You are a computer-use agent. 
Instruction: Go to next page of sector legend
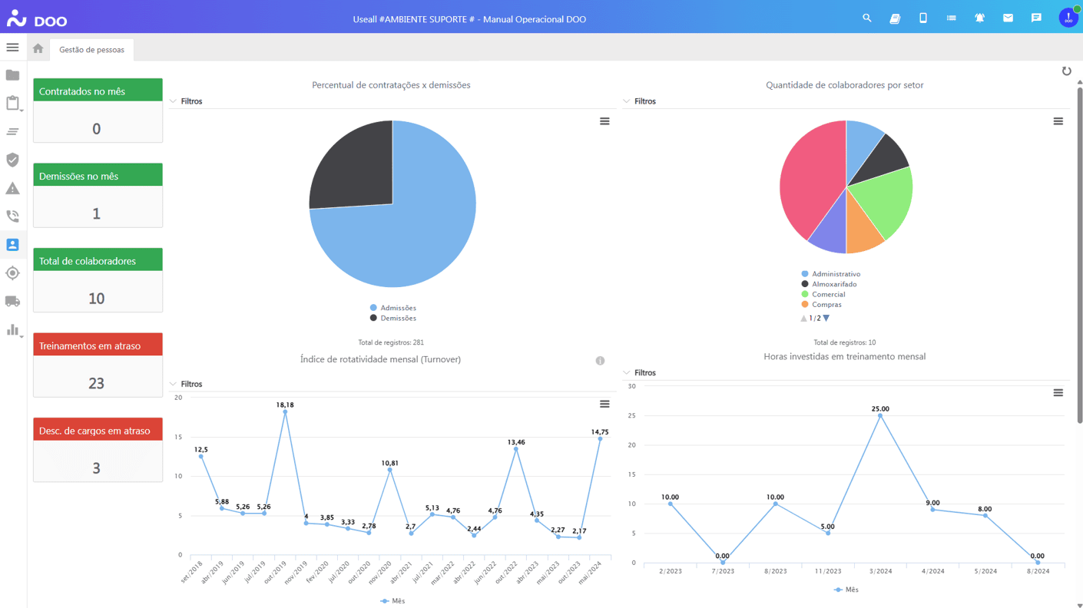tap(826, 318)
